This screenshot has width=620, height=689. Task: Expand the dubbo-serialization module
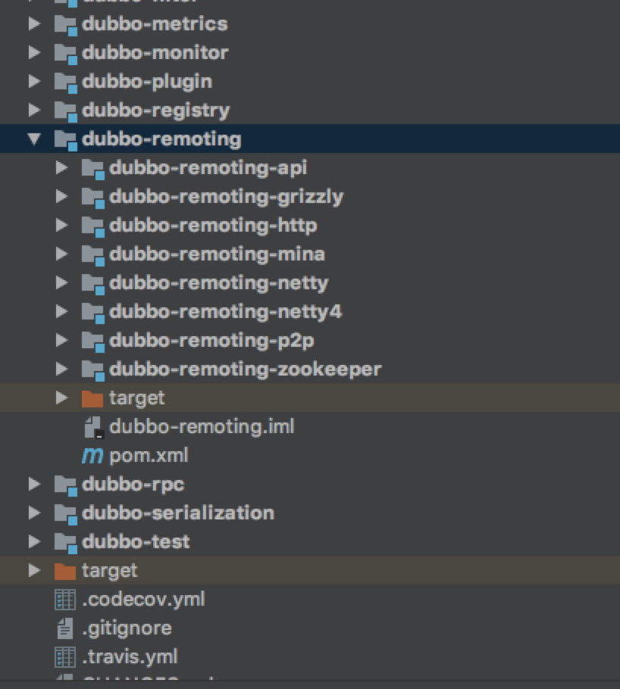coord(34,513)
